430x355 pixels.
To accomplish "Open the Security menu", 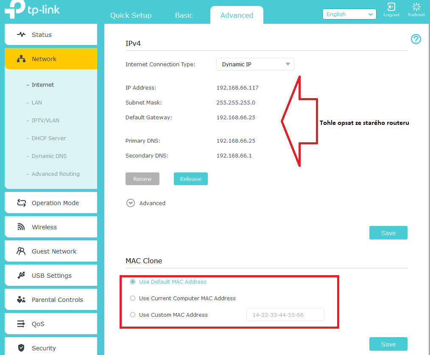I will 51,347.
